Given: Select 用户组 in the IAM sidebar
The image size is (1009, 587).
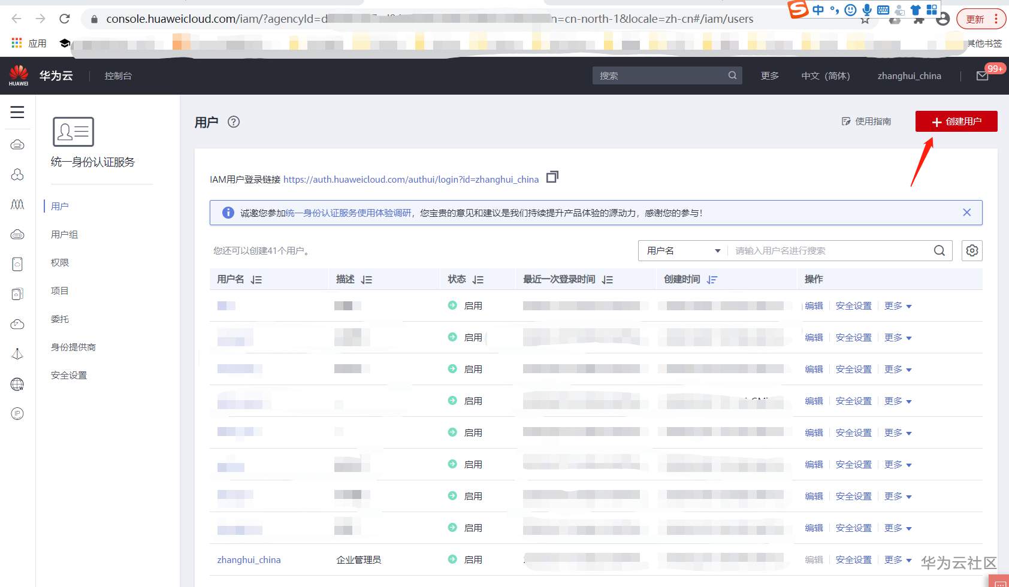Looking at the screenshot, I should (x=65, y=234).
